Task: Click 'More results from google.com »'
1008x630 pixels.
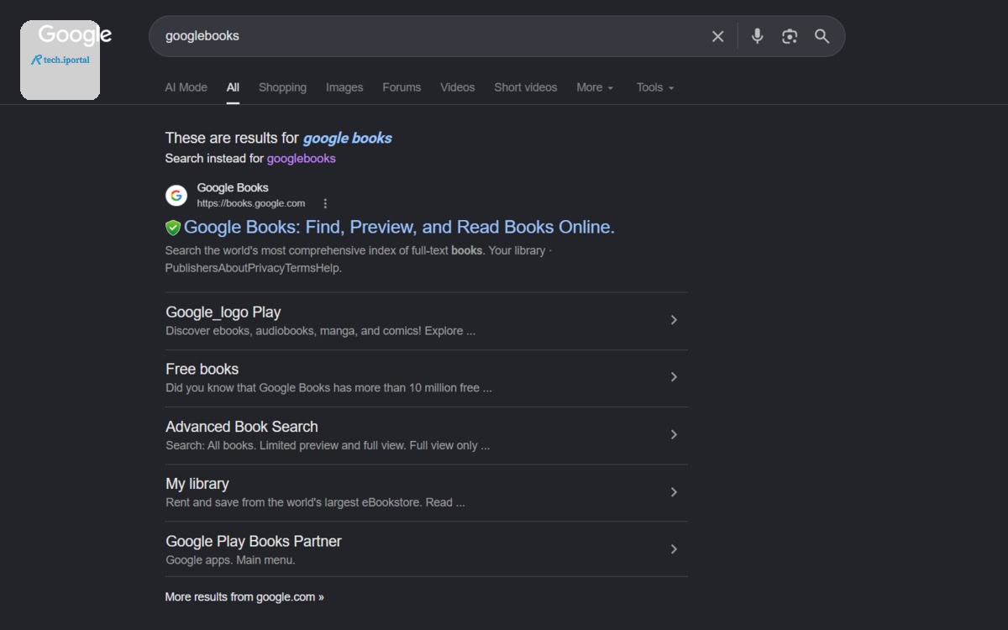Action: click(x=244, y=597)
